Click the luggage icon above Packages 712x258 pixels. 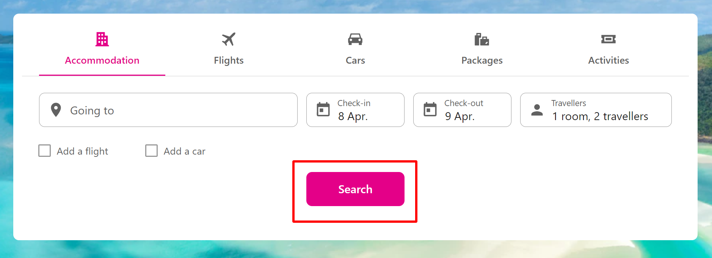pos(481,38)
